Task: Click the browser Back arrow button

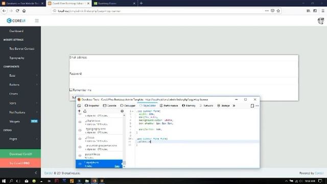Action: (4, 11)
